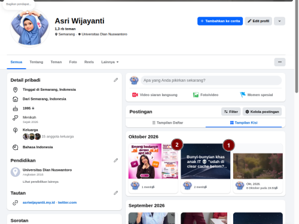Open the twitter.com link
This screenshot has width=299, height=224.
pos(67,202)
